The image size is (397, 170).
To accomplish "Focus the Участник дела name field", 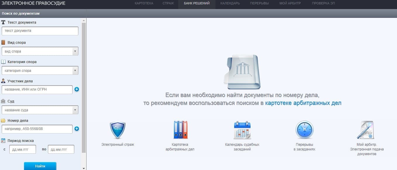I will click(37, 90).
